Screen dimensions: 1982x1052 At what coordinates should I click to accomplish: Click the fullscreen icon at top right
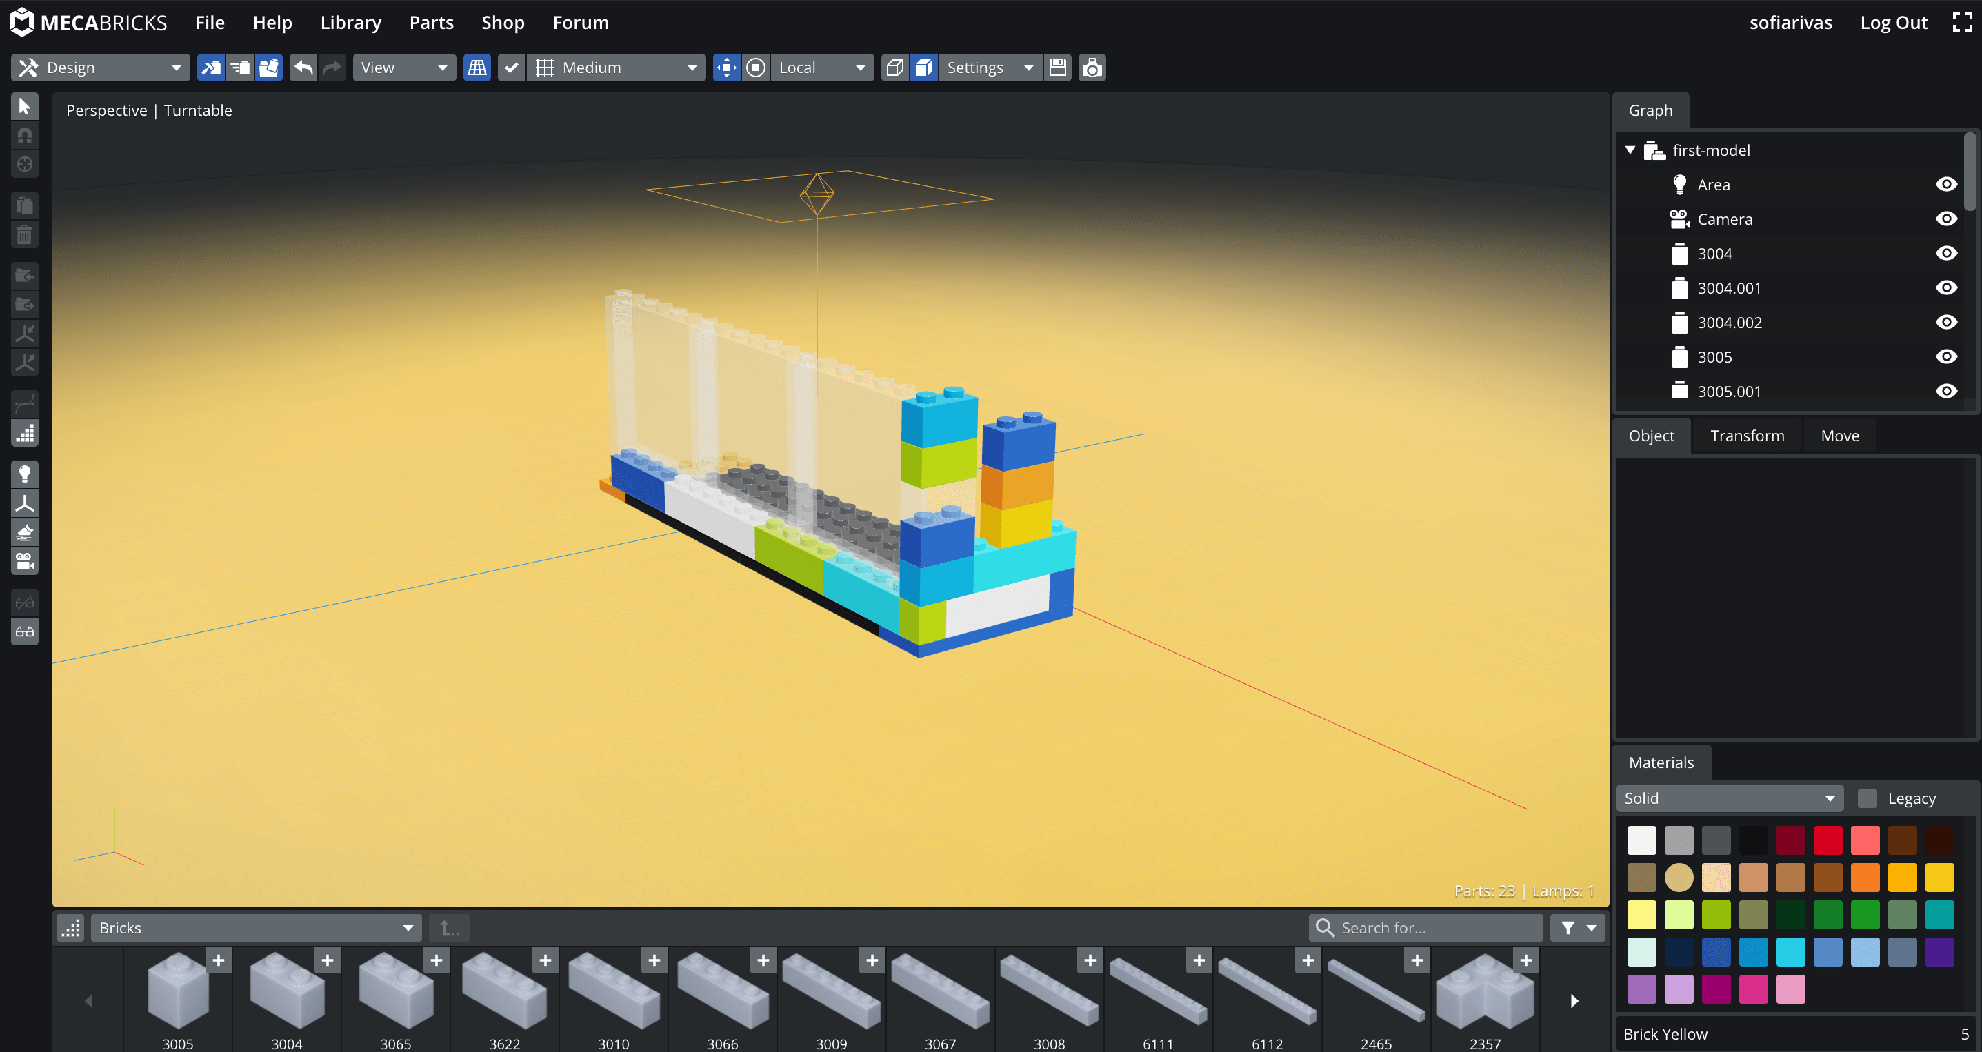1962,22
